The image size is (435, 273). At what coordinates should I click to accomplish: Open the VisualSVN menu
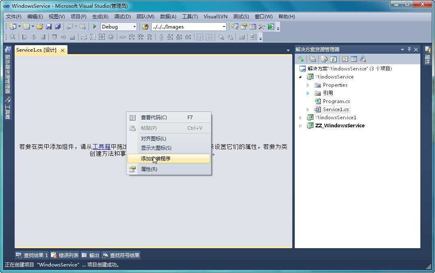[x=215, y=16]
